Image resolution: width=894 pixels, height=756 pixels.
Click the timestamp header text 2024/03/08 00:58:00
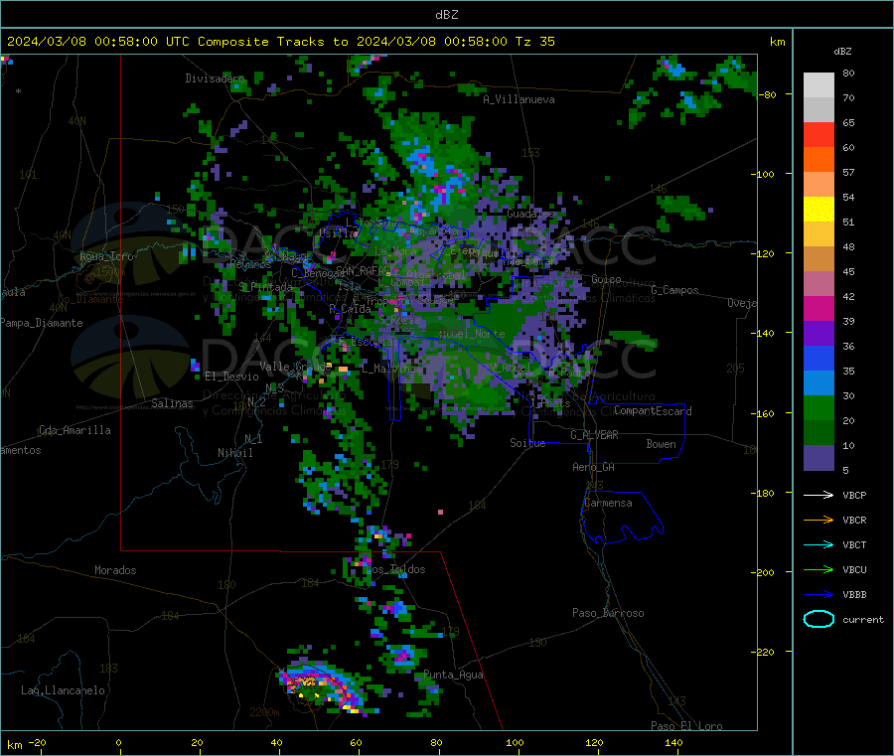click(82, 42)
